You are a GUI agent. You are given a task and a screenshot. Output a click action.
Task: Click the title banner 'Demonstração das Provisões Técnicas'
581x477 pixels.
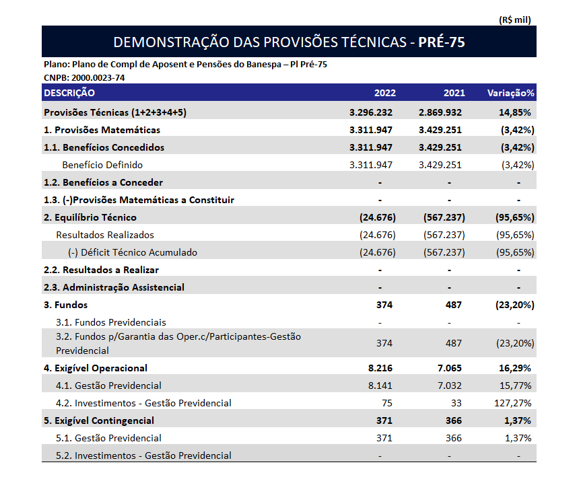pyautogui.click(x=289, y=42)
